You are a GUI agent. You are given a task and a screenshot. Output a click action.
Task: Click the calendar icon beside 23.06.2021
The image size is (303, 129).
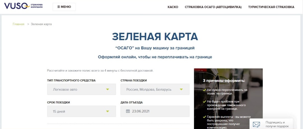tap(128, 111)
